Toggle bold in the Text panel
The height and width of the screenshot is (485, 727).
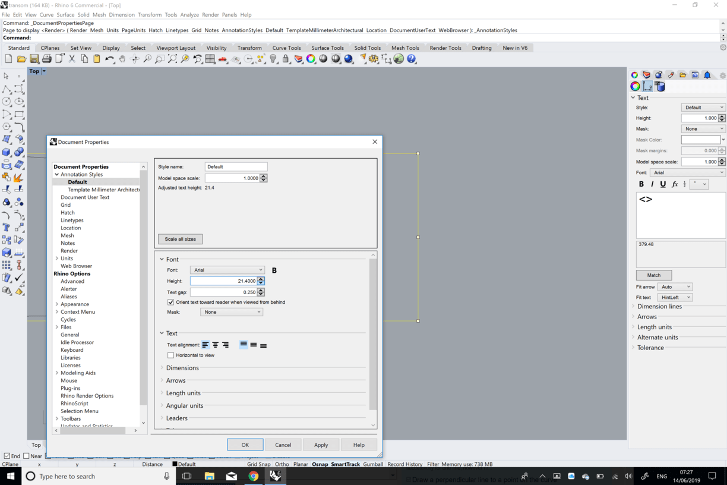(641, 184)
